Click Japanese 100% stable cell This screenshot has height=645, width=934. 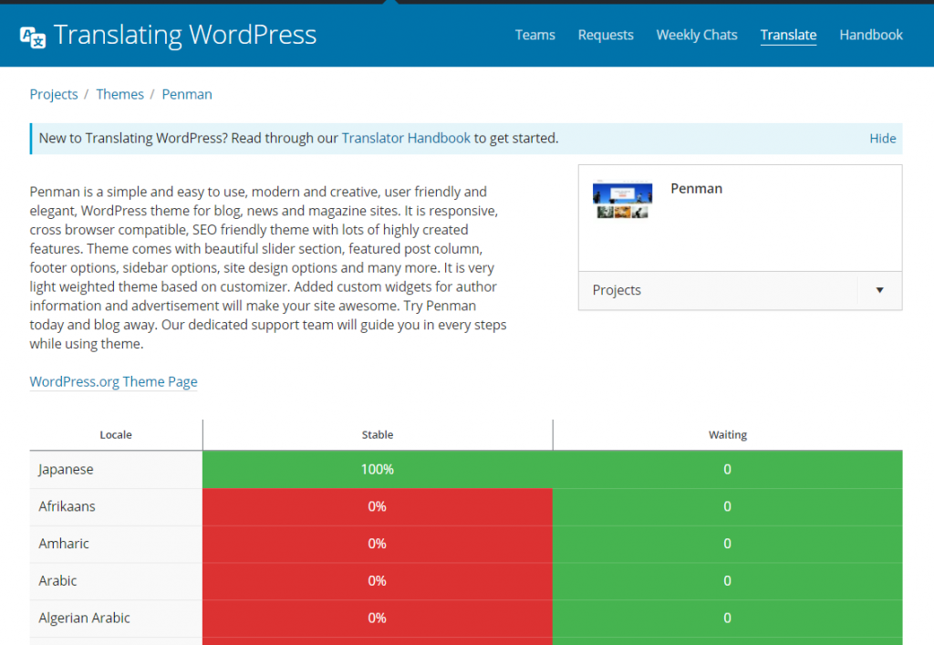(x=377, y=469)
